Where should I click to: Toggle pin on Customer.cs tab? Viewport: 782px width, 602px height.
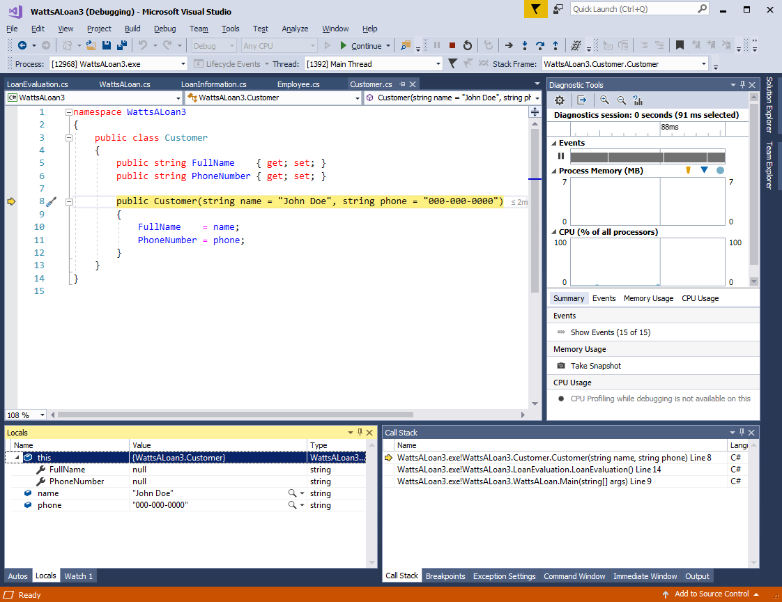(402, 84)
